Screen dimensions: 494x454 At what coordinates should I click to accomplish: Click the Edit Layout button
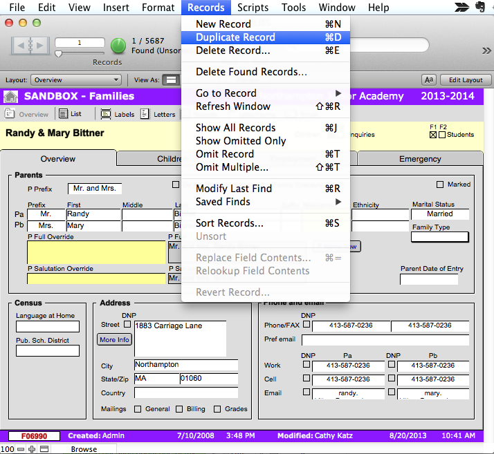click(x=465, y=80)
